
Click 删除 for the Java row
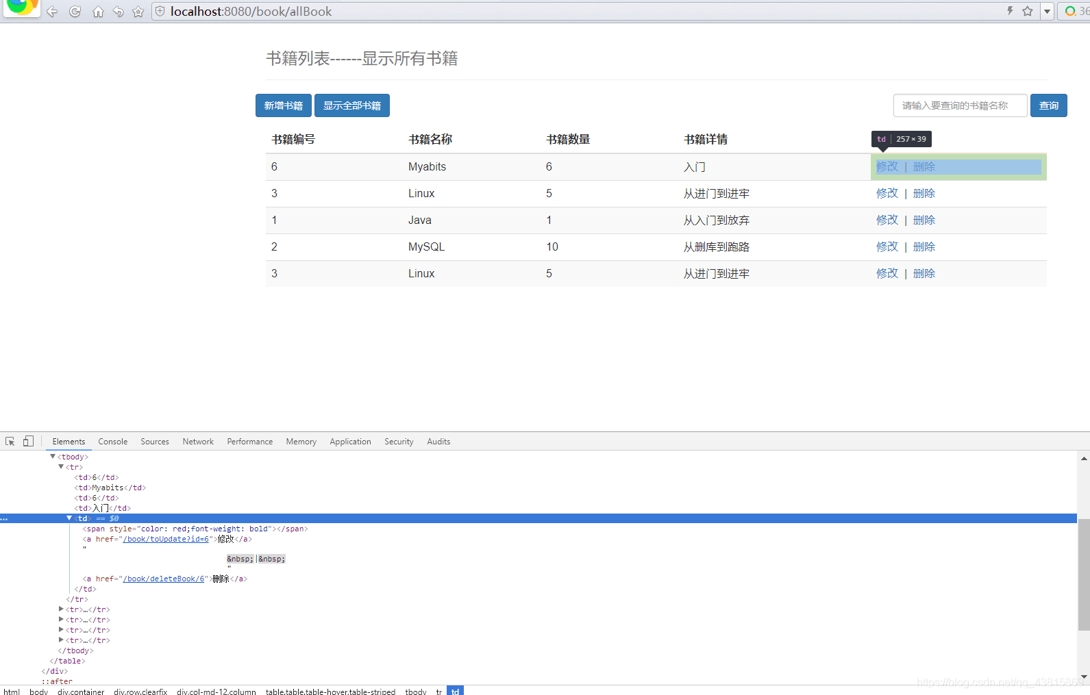[x=924, y=220]
